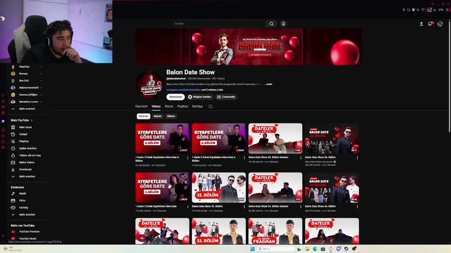Click the browser downloads icon in toolbar
Screen dimensions: 451x253
click(x=434, y=10)
